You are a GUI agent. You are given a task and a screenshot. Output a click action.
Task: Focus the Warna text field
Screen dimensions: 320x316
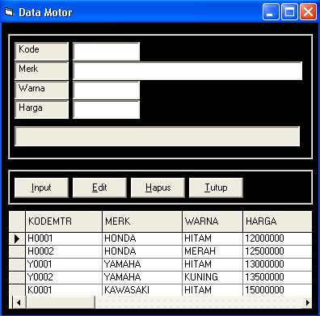tap(107, 90)
